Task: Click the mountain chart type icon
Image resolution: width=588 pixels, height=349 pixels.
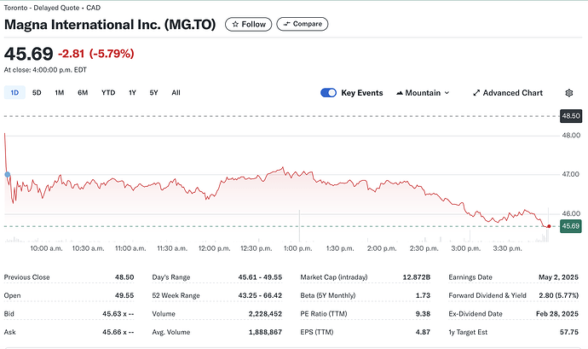Action: (401, 93)
